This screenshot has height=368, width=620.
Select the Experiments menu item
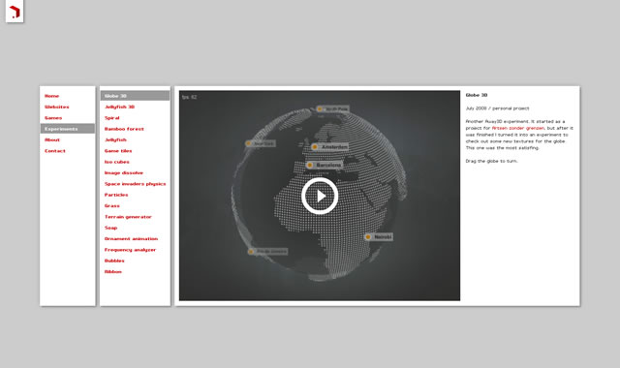click(x=68, y=129)
